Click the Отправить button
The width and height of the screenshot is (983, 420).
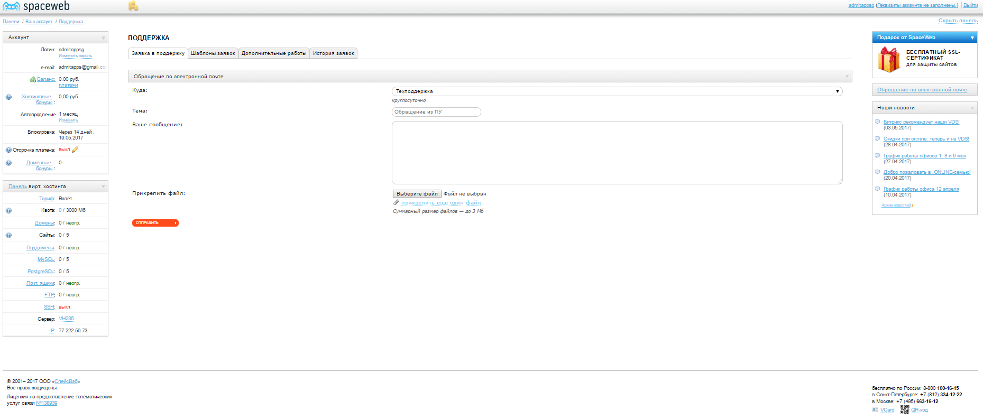155,223
